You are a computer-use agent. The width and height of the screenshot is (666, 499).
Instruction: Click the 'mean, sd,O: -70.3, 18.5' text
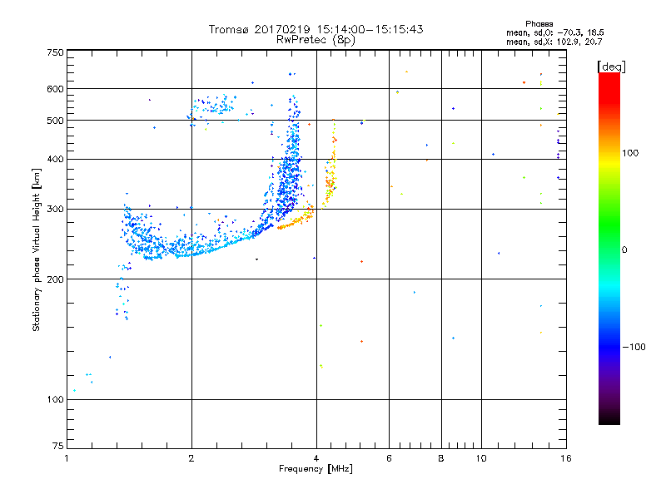[554, 32]
